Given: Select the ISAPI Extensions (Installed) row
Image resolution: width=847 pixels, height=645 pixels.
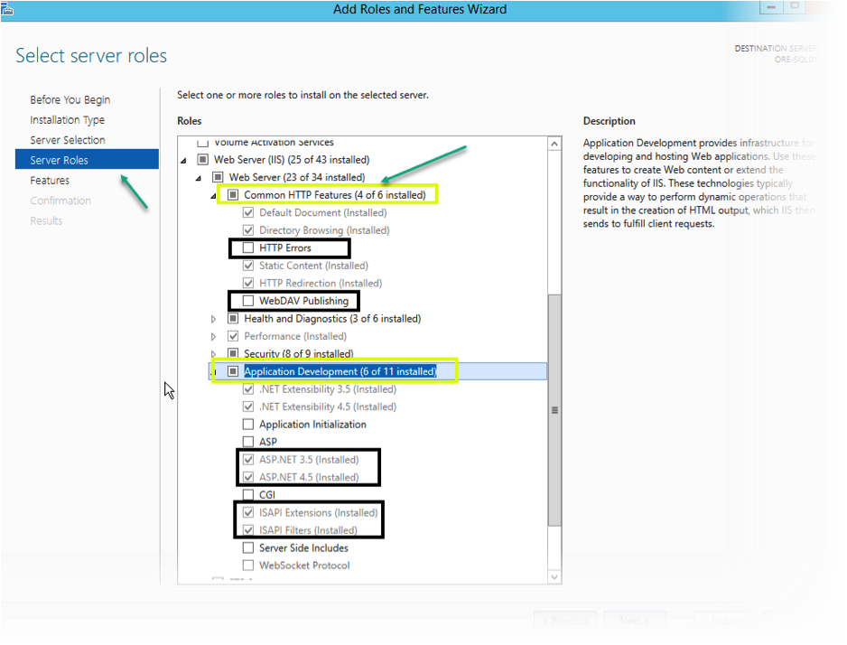Looking at the screenshot, I should tap(318, 512).
